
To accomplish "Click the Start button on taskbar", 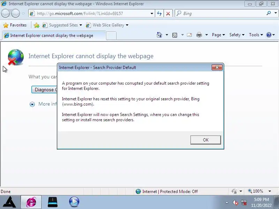I will point(10,202).
